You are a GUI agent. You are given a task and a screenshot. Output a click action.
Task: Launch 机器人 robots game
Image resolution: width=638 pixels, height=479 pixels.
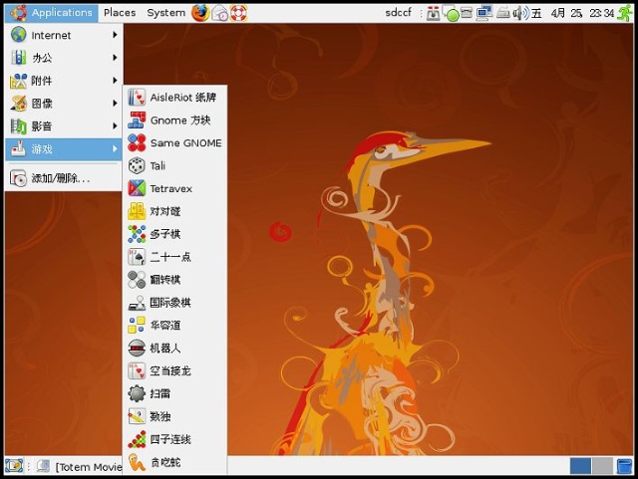(175, 349)
